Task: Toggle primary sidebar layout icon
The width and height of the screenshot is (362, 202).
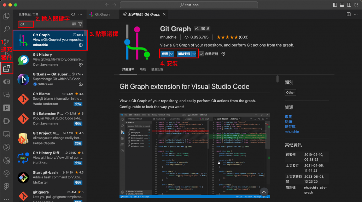Action: (335, 5)
